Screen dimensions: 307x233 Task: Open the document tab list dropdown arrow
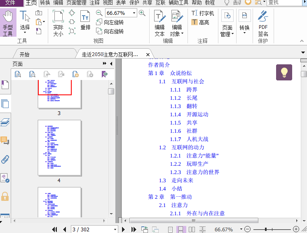(303, 52)
